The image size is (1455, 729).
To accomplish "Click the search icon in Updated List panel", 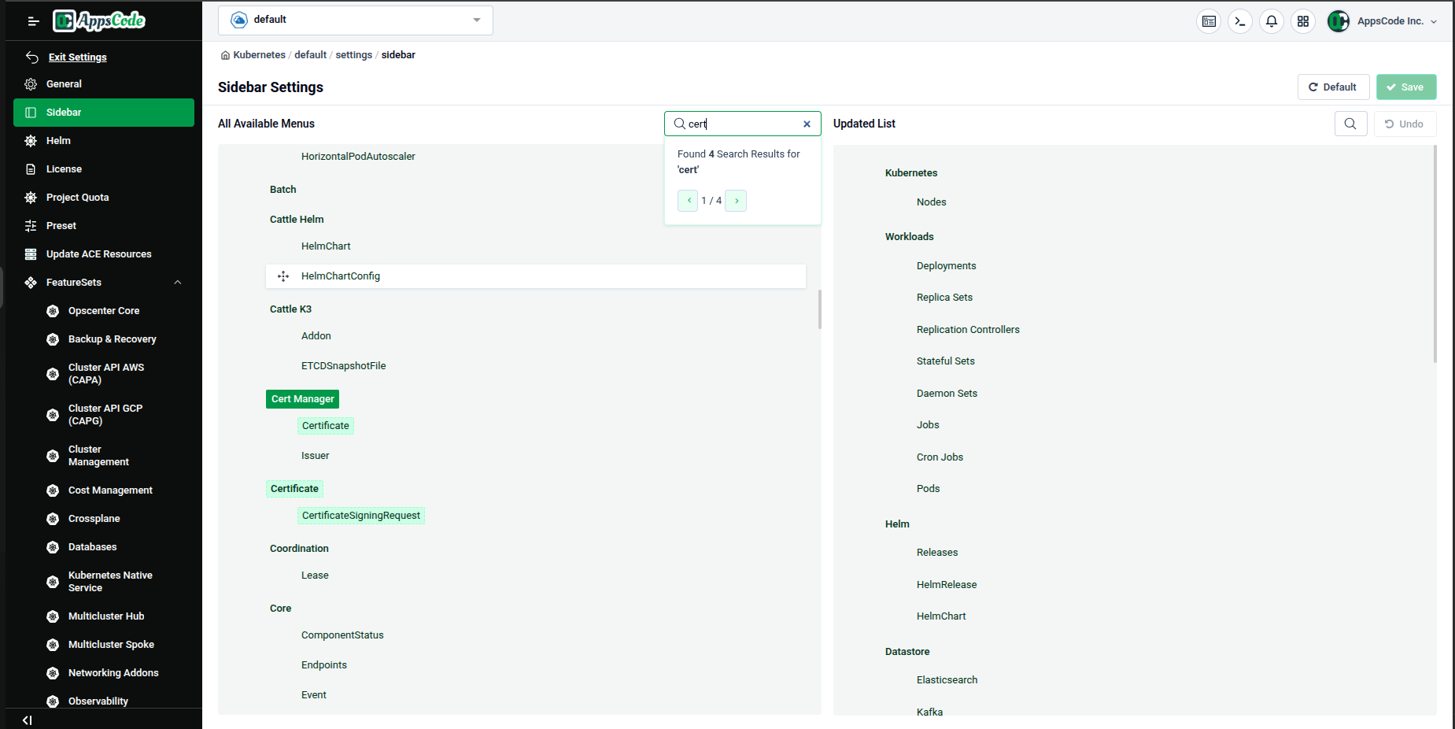I will 1350,124.
